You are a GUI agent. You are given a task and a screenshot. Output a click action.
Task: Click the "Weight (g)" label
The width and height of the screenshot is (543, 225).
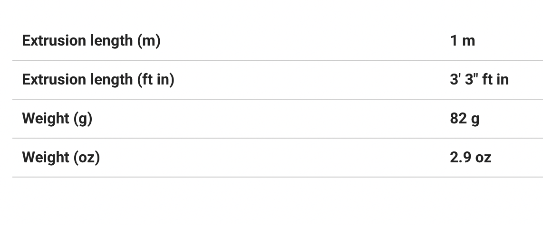tap(57, 119)
